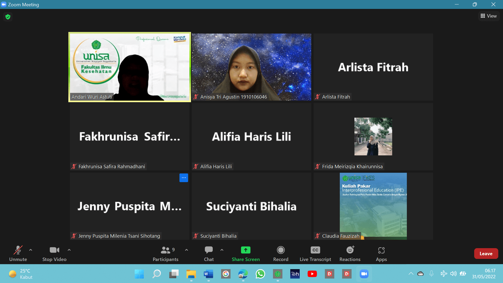Viewport: 503px width, 283px height.
Task: Click the airplane mode network tray icon
Action: pos(444,274)
